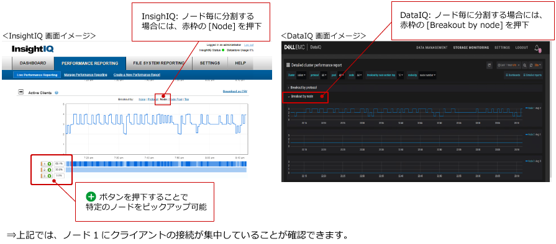Click the Active Clients line chart
The image size is (556, 244).
[x=157, y=129]
